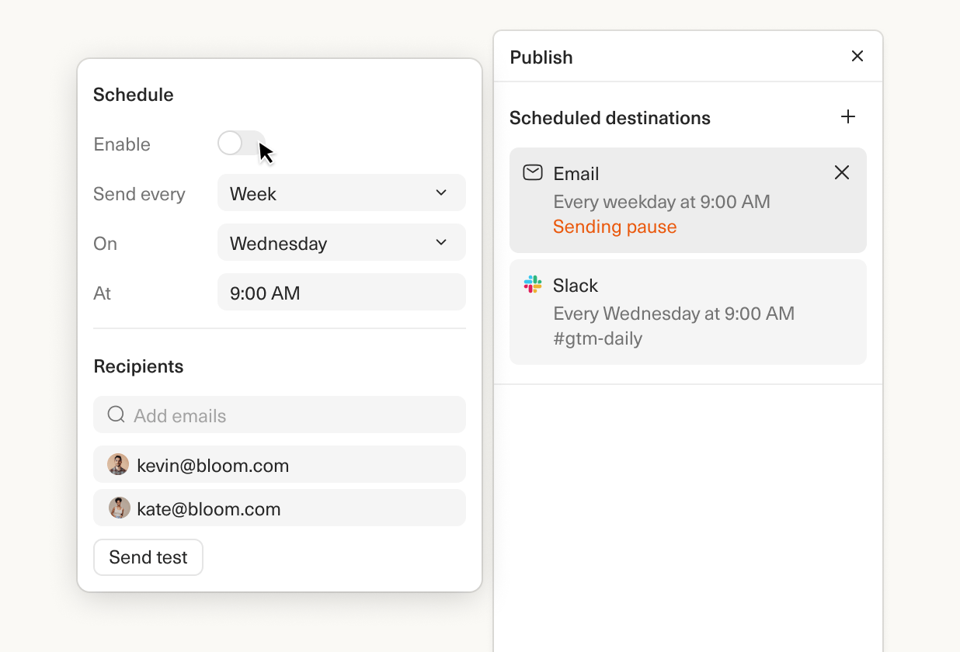The width and height of the screenshot is (960, 652).
Task: Add a new scheduled destination with the plus icon
Action: [848, 117]
